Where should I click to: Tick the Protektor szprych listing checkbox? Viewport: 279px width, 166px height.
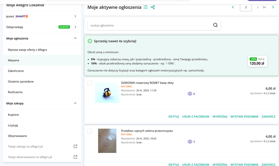90,131
